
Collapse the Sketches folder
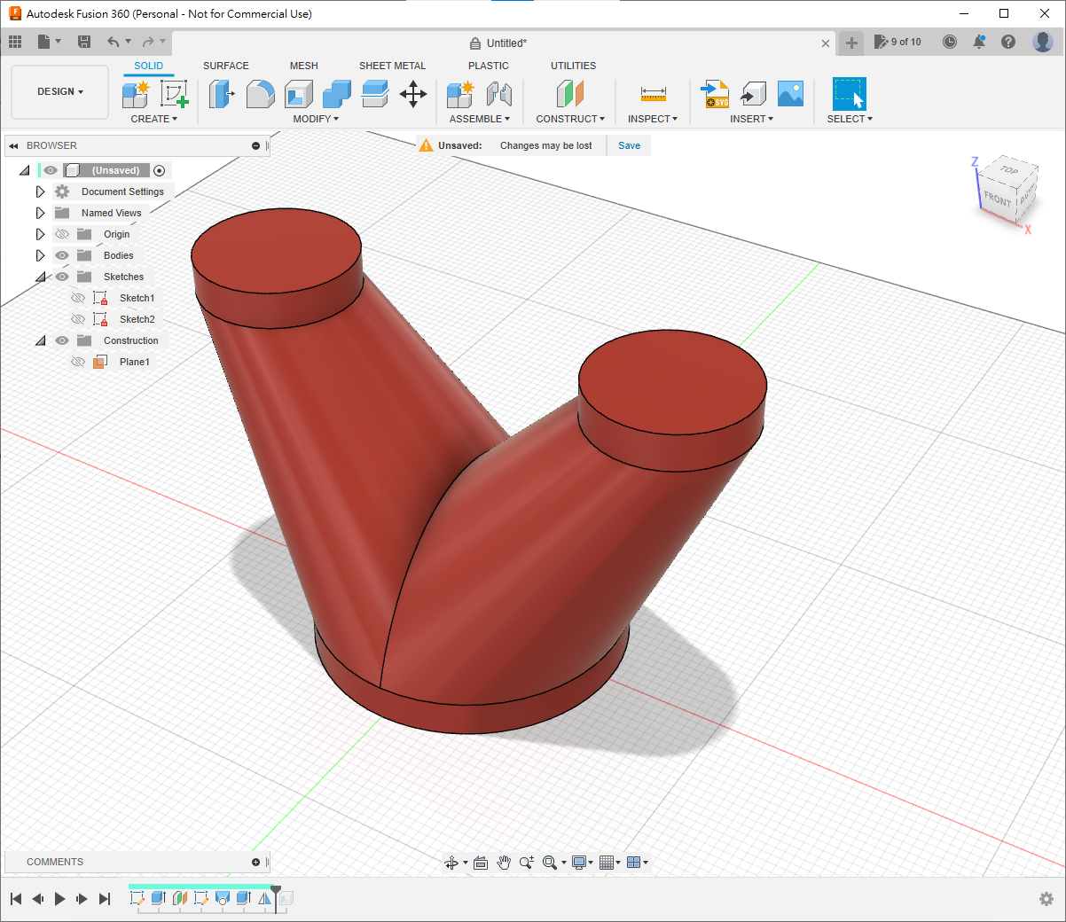tap(40, 277)
